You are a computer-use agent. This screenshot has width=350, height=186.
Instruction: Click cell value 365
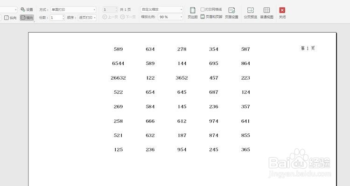[x=245, y=150]
